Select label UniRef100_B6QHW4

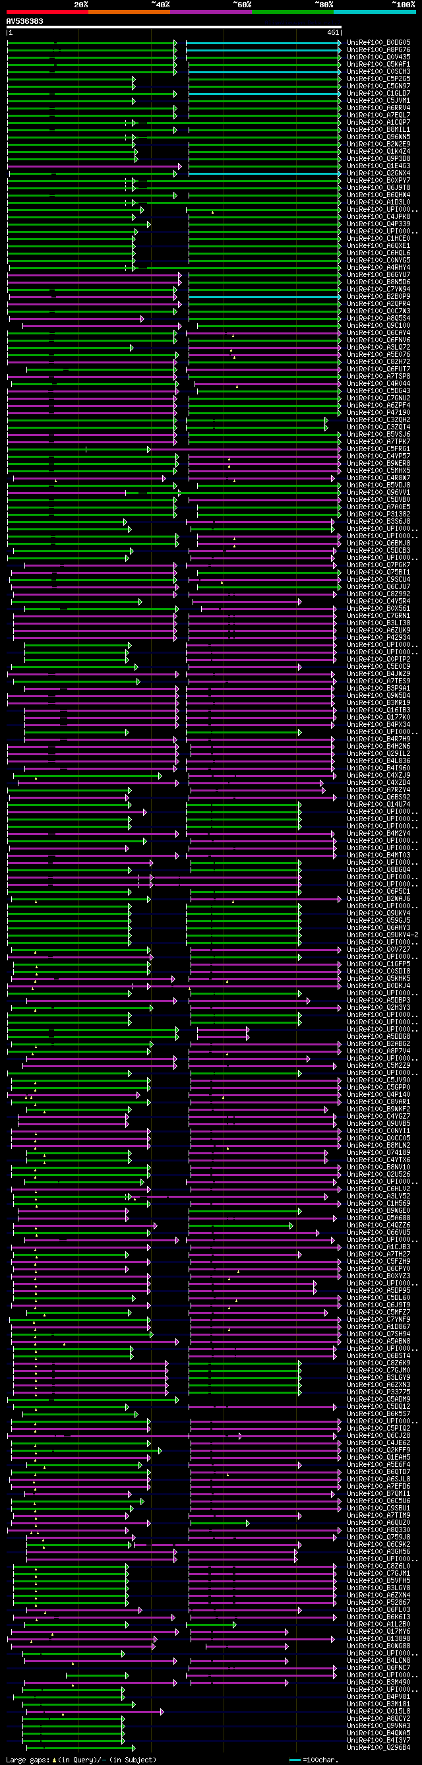click(379, 195)
